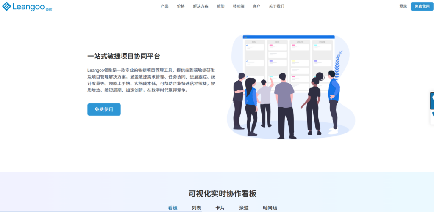Viewport: 434px width, 212px height.
Task: Expand the 帮助 navigation menu
Action: click(x=220, y=6)
